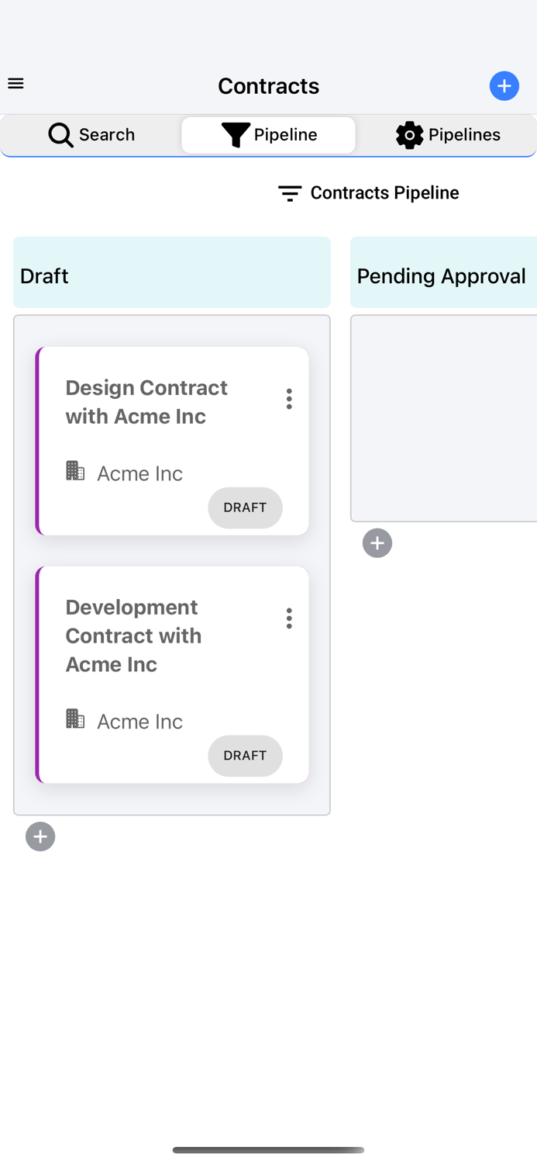Viewport: 537px width, 1164px height.
Task: Tap the blue plus icon to create a contract
Action: tap(504, 86)
